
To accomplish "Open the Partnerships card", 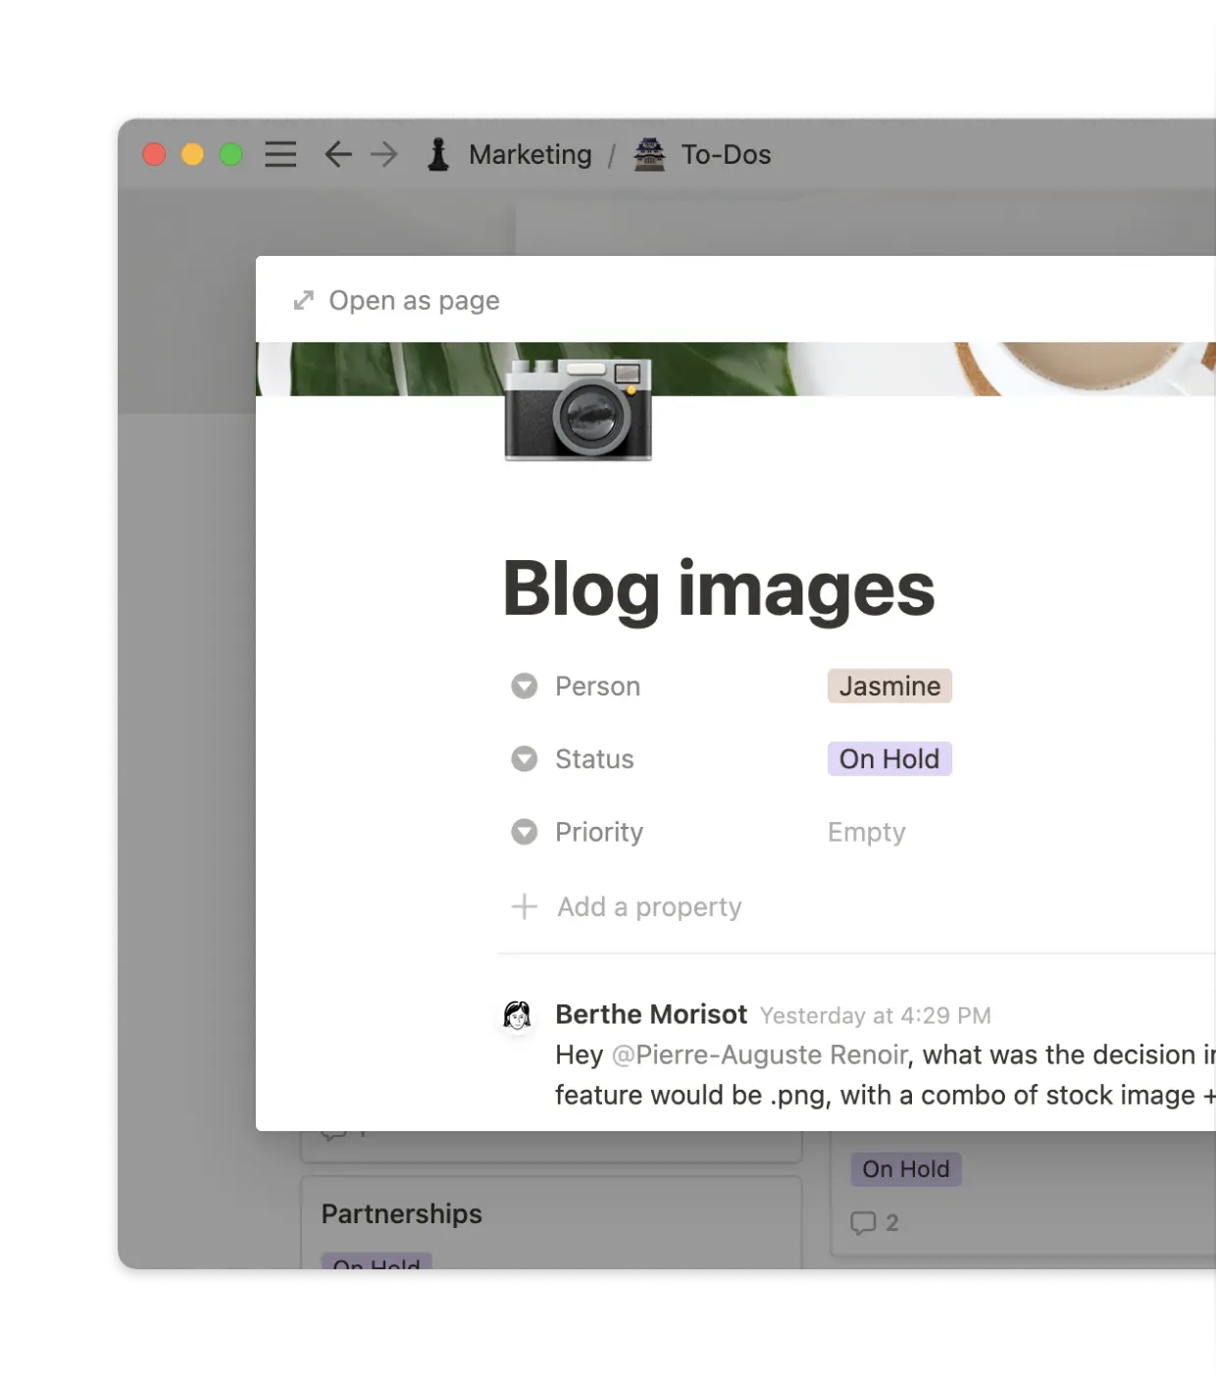I will pyautogui.click(x=401, y=1214).
